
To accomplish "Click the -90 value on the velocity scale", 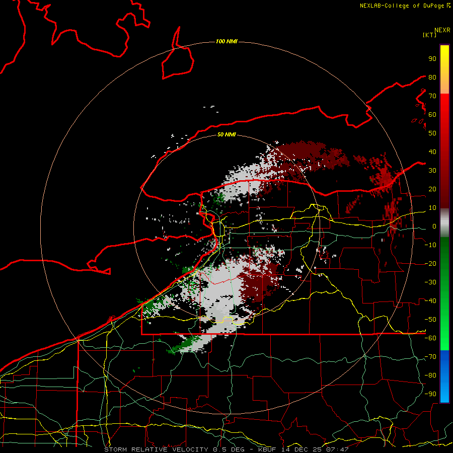I will [430, 394].
